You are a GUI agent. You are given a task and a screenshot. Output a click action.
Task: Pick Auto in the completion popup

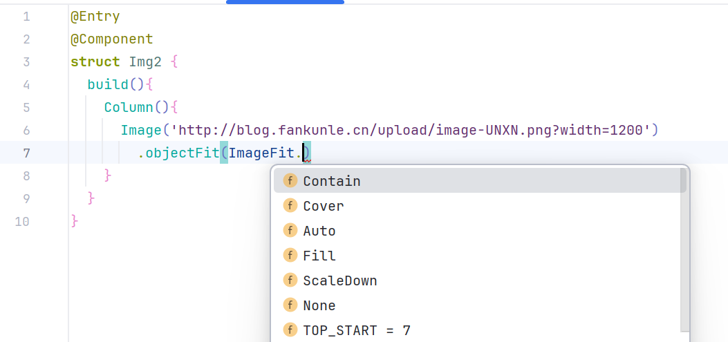click(319, 231)
